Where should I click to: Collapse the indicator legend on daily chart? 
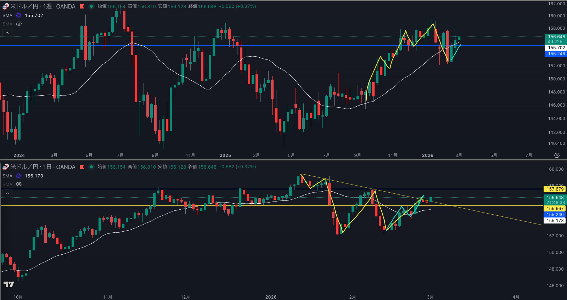coord(7,193)
